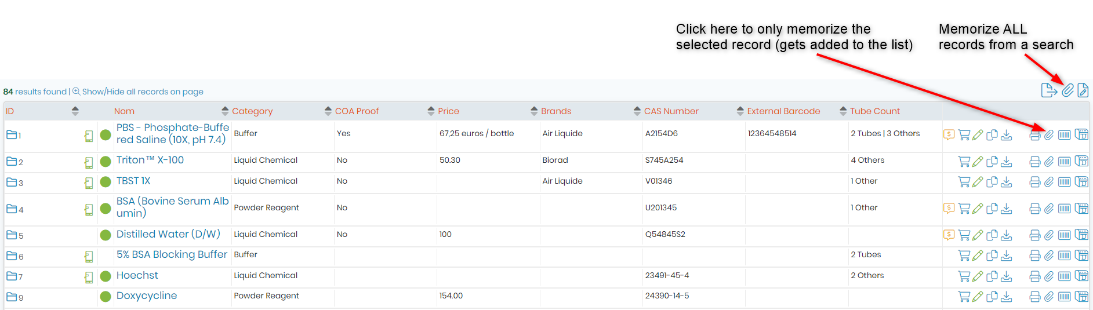Screen dimensions: 1093x310
Task: Memorize all records with top paperclip icon
Action: (1067, 90)
